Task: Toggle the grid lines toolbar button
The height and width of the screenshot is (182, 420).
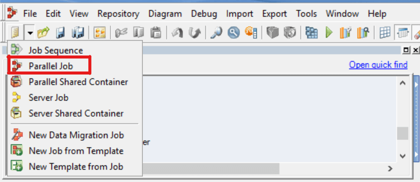Action: (x=385, y=33)
